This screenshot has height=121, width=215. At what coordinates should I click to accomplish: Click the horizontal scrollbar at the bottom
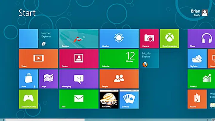coord(45,120)
